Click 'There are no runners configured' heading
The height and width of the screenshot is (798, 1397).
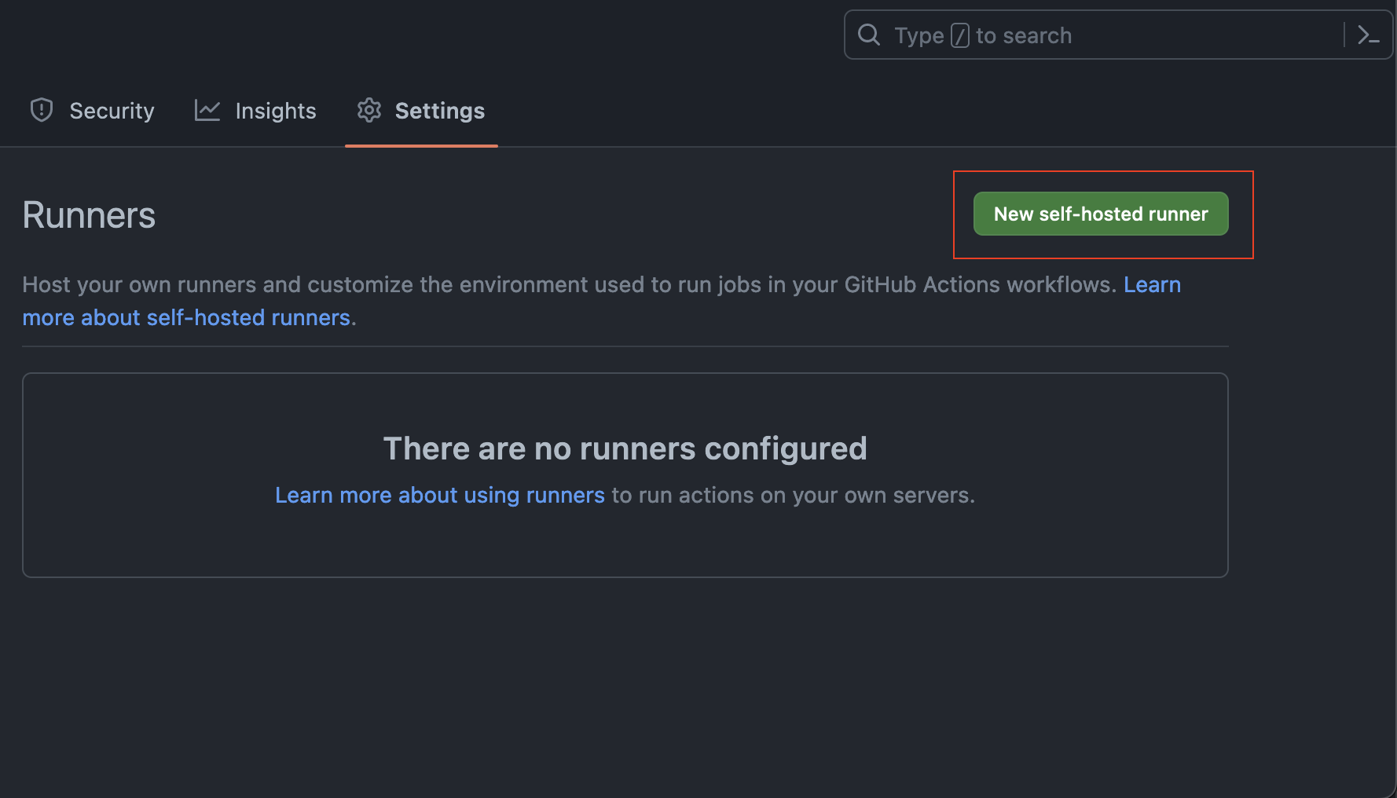tap(625, 448)
